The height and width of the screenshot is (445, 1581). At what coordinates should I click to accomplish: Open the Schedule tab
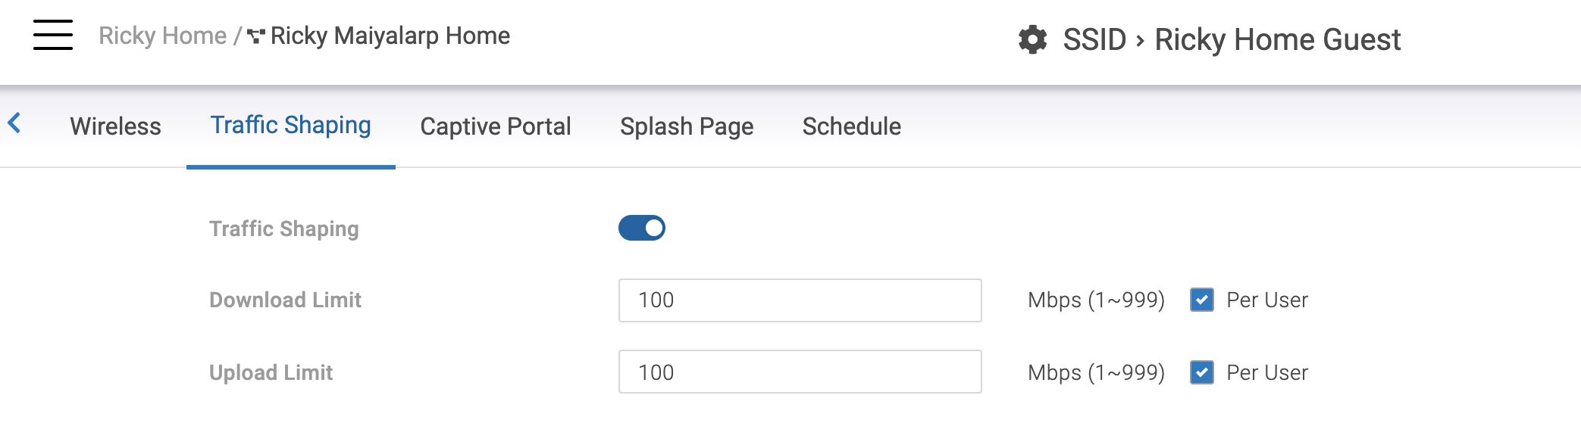[x=852, y=126]
